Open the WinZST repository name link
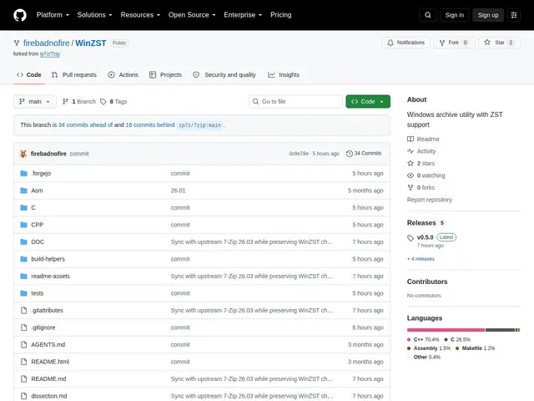The width and height of the screenshot is (534, 401). (91, 43)
